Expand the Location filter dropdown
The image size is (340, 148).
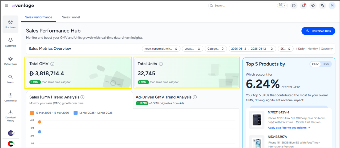[x=192, y=49]
